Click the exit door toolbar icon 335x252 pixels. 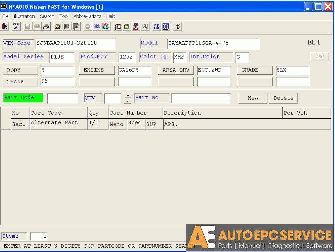(5, 27)
